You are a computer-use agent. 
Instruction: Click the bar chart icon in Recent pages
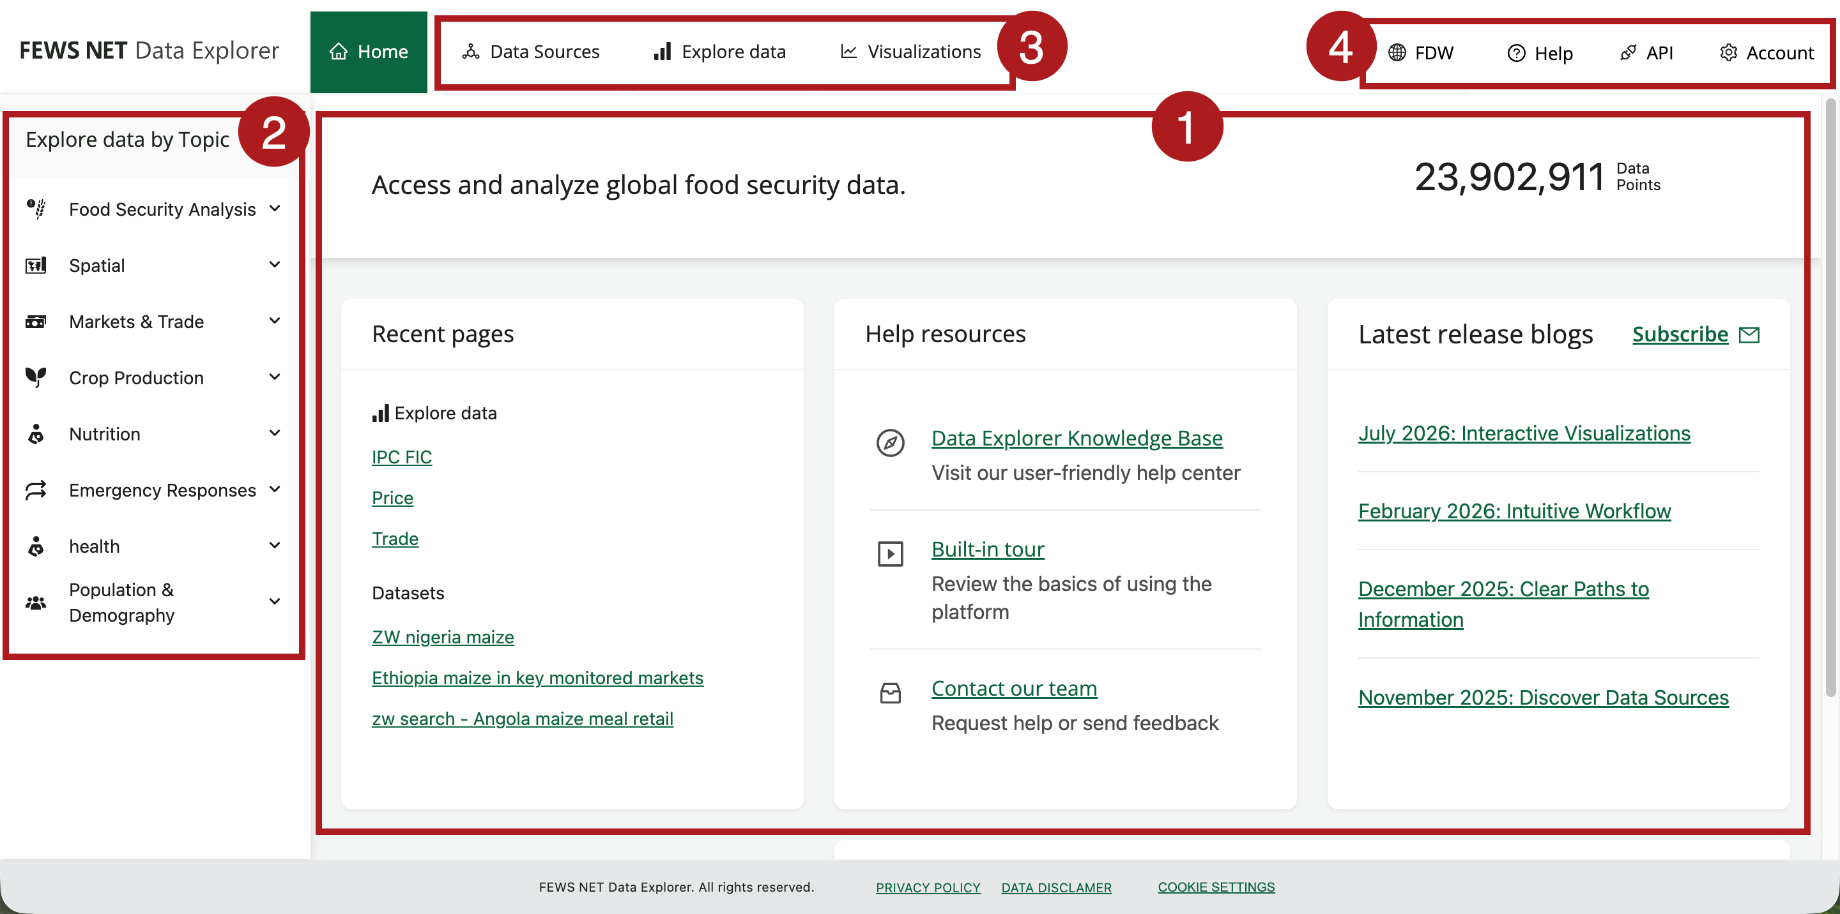click(x=381, y=413)
